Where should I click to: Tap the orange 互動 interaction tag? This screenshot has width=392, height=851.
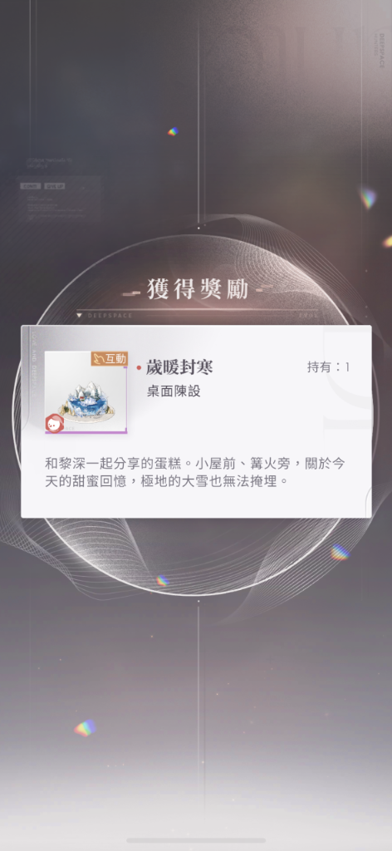(110, 358)
